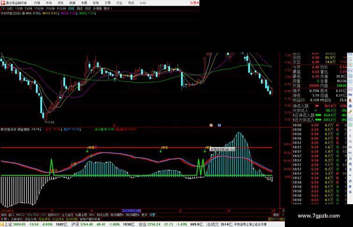The height and width of the screenshot is (227, 353).
Task: Open the 行情 menu
Action: pyautogui.click(x=37, y=3)
